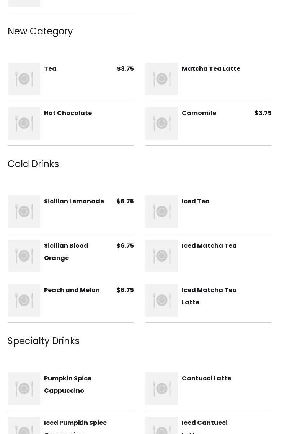Click the Specialty Drinks category heading
This screenshot has height=434, width=287.
point(44,341)
